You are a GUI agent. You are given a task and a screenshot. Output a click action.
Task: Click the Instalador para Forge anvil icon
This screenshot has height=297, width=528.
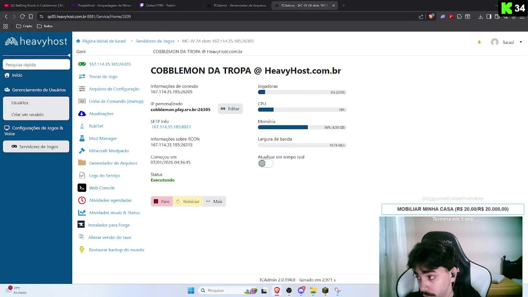tap(81, 225)
